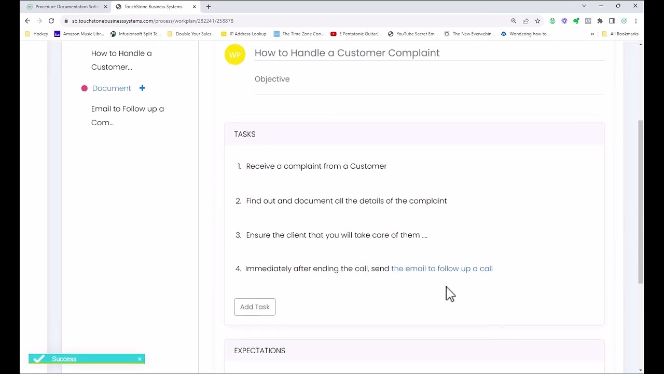Open the Double Your Sales bookmarks folder
The image size is (664, 374).
191,34
